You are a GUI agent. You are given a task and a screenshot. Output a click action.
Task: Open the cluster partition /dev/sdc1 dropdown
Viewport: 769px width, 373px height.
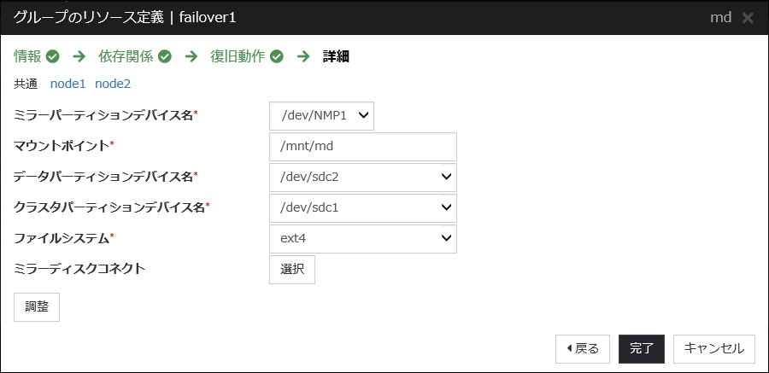pyautogui.click(x=362, y=207)
